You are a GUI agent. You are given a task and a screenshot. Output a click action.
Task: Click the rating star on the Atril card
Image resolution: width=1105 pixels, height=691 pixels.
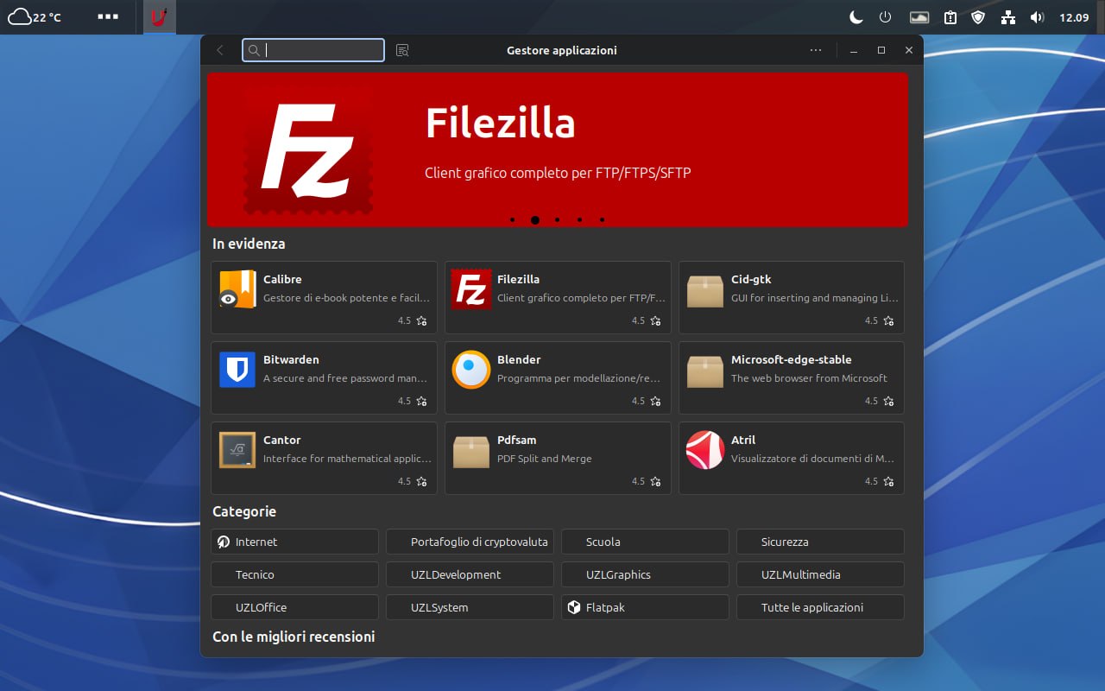click(889, 481)
